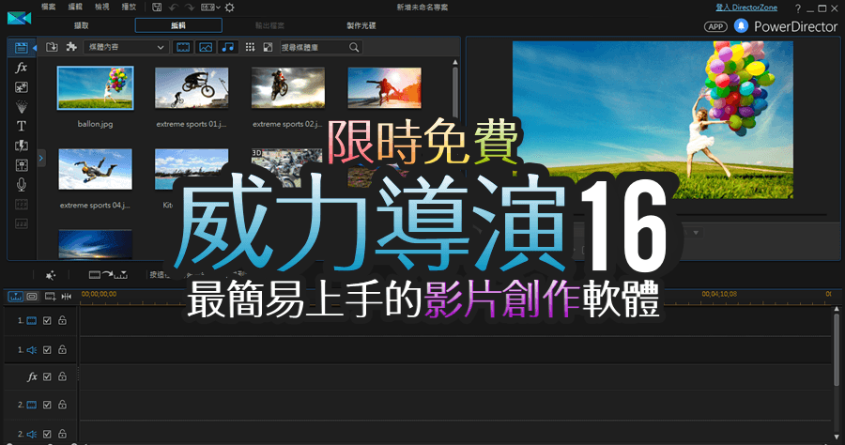
Task: Open the Voice-Over microphone room
Action: click(21, 185)
